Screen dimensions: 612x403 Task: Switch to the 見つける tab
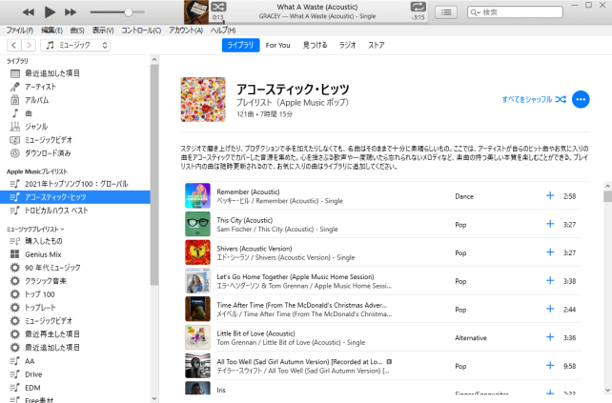(315, 46)
